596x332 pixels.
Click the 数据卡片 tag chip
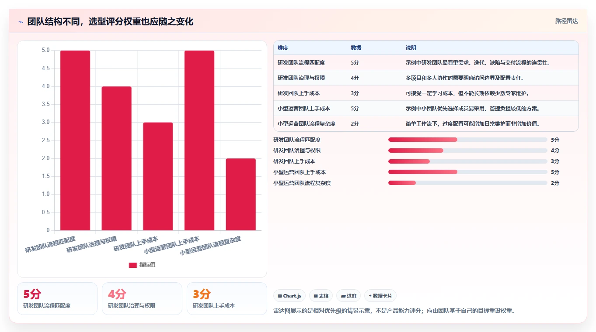pos(380,296)
